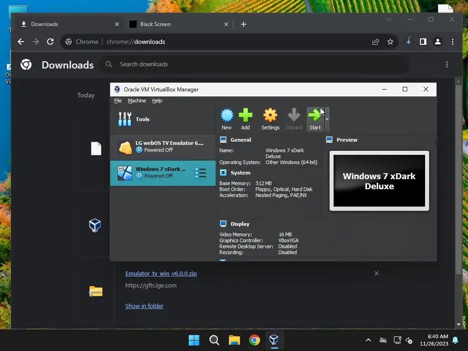The width and height of the screenshot is (468, 351).
Task: Show hidden system tray icons
Action: [x=368, y=340]
